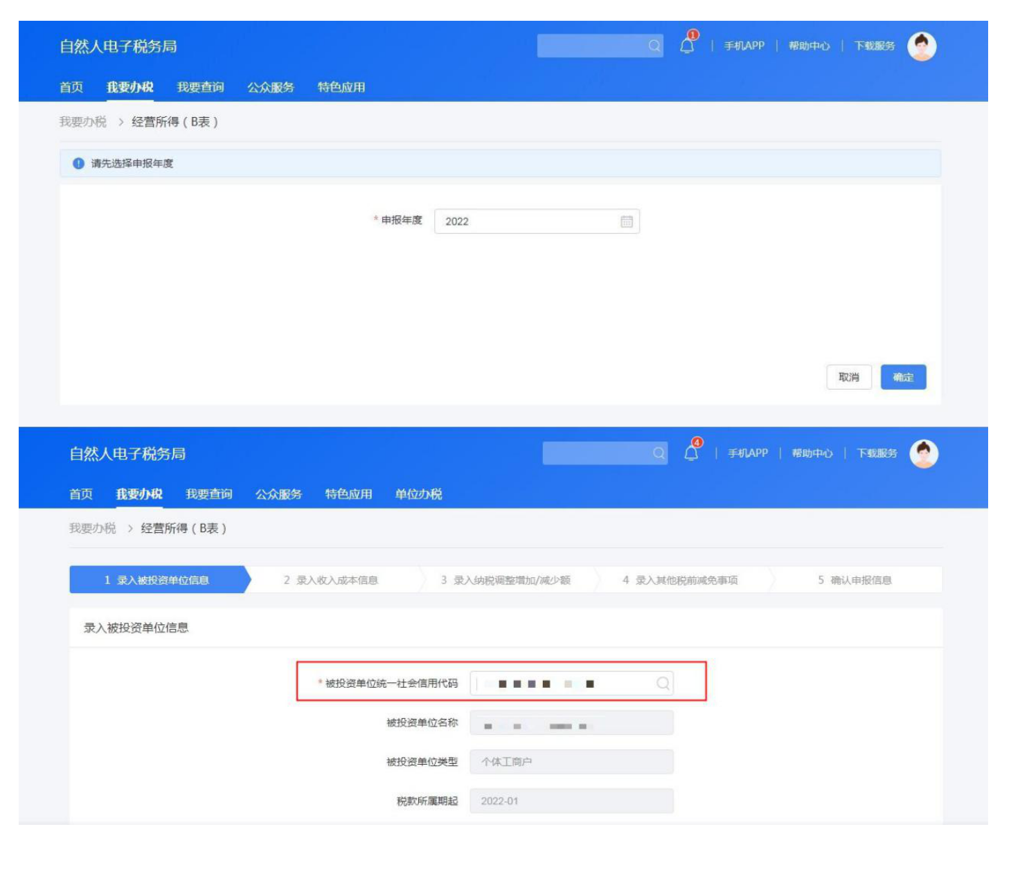The image size is (1020, 883).
Task: Open 首页 in lower navigation
Action: pos(81,494)
